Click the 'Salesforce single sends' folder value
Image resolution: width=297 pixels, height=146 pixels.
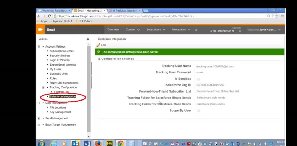(211, 98)
